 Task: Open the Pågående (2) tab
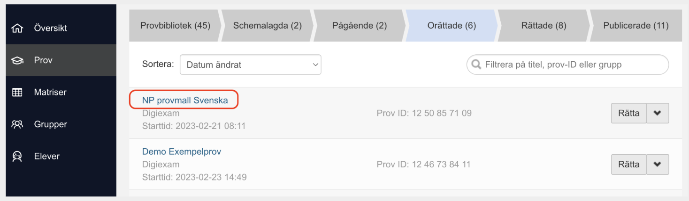[x=360, y=25]
